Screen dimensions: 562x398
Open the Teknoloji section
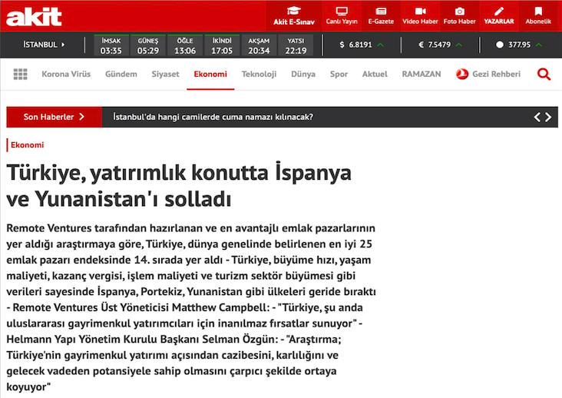click(260, 75)
